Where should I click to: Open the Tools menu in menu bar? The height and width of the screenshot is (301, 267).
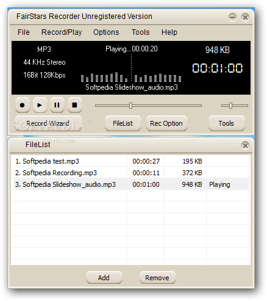pos(140,32)
